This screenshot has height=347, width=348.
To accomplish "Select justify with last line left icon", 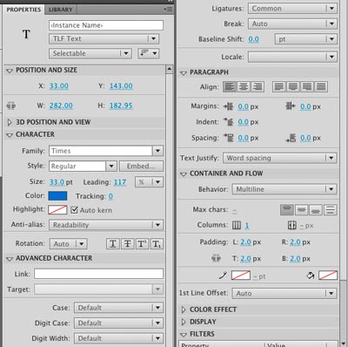I will tap(279, 86).
